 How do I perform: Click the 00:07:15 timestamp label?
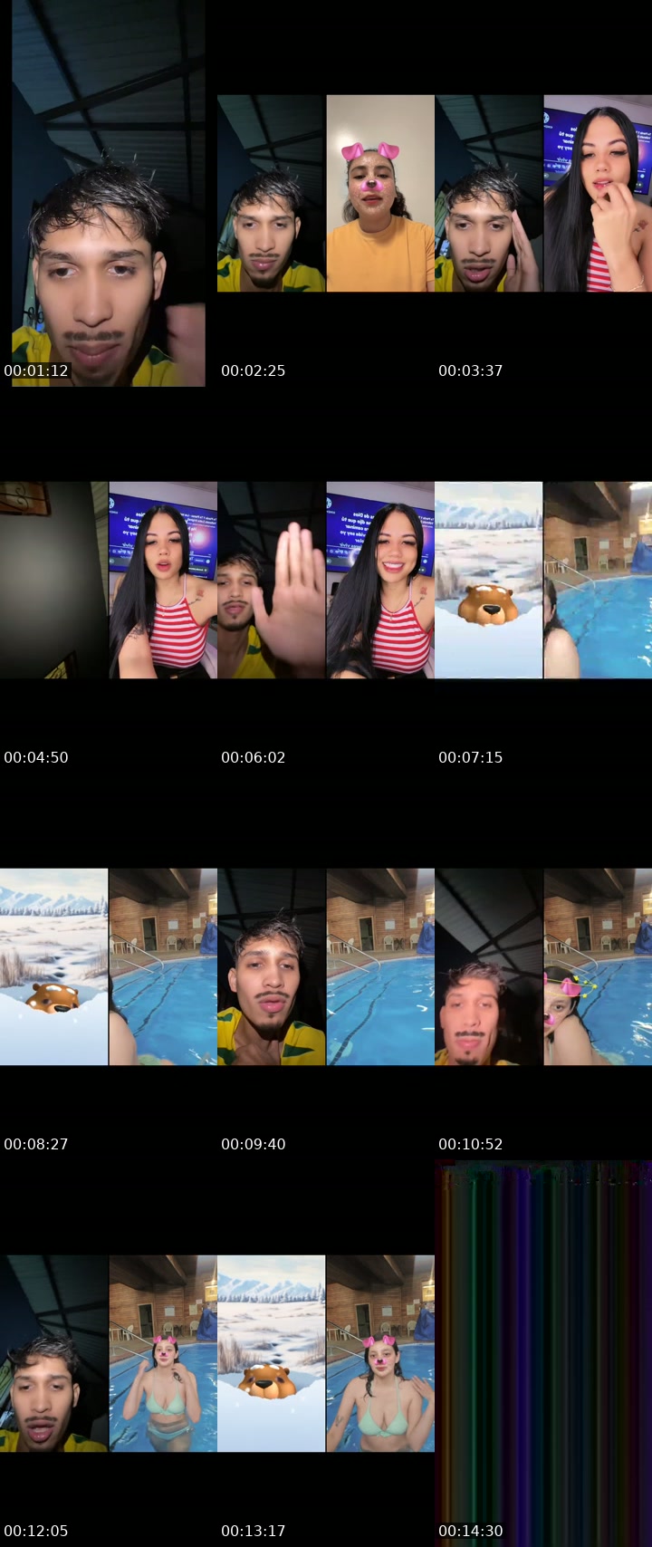(x=471, y=757)
